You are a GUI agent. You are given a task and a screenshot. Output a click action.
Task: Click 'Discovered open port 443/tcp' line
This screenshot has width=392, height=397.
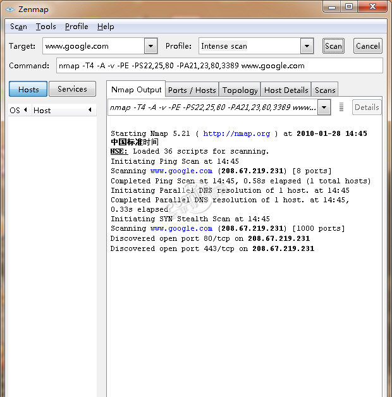(212, 248)
